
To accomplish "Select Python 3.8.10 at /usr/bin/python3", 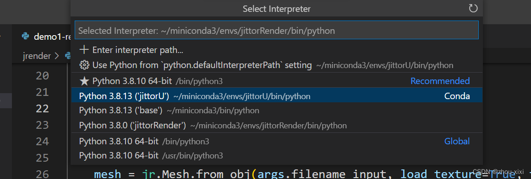I will tap(277, 156).
